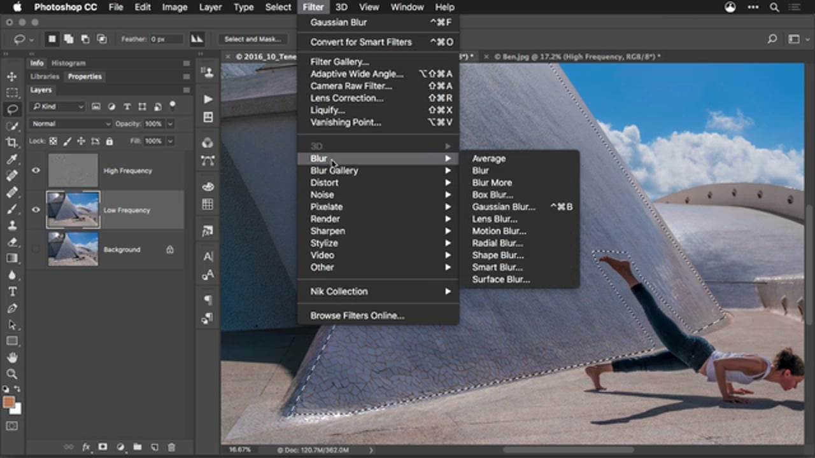Open Camera Raw Filter...
Screen dimensions: 815x458
pyautogui.click(x=378, y=86)
